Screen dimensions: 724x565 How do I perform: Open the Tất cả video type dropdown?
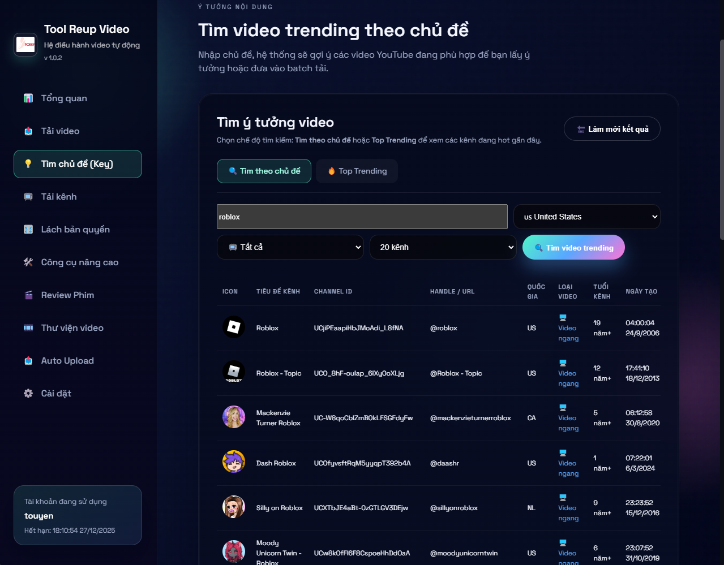[290, 247]
